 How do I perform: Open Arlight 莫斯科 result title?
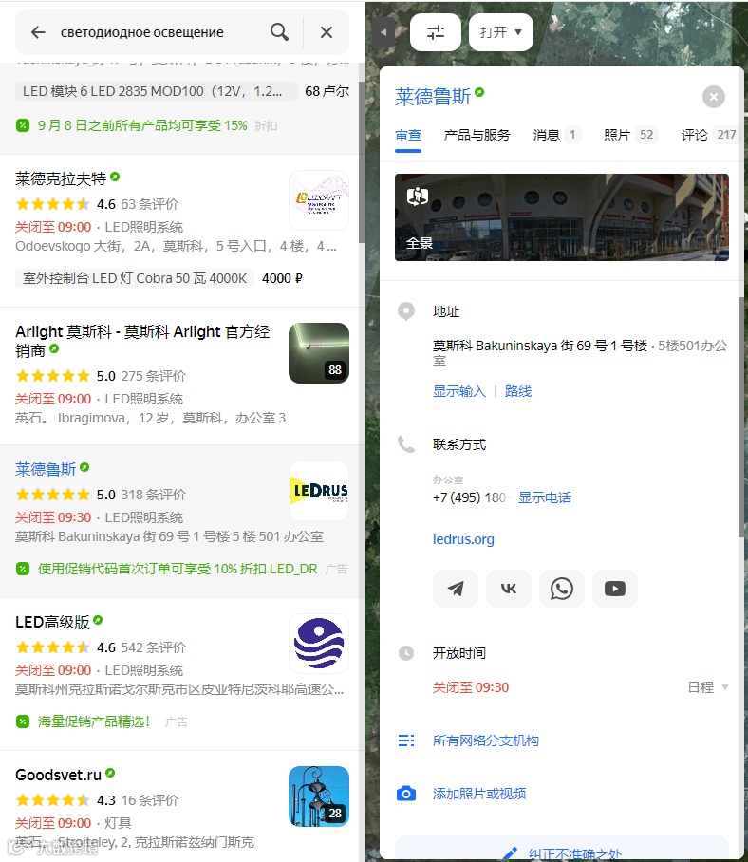coord(142,341)
